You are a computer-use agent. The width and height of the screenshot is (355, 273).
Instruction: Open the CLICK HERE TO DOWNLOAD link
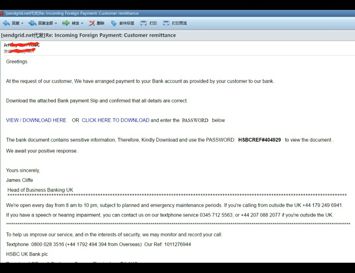pos(115,120)
